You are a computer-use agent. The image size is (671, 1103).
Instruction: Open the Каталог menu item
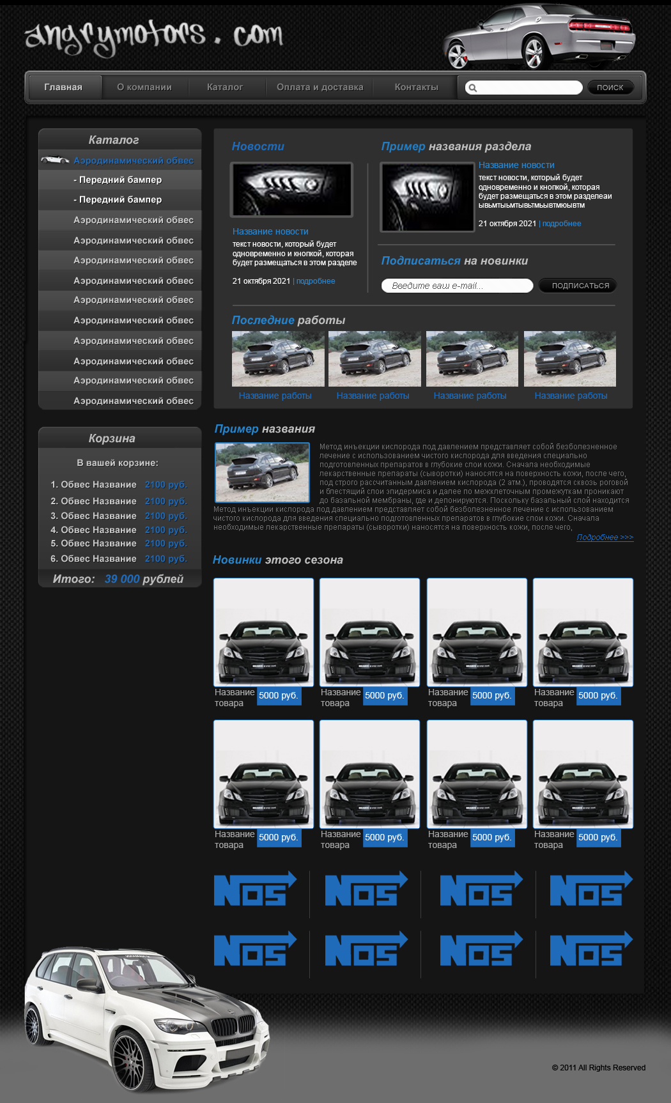point(225,87)
